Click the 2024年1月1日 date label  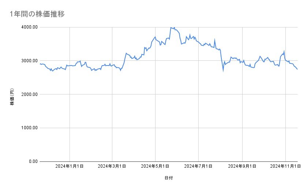[x=70, y=167]
